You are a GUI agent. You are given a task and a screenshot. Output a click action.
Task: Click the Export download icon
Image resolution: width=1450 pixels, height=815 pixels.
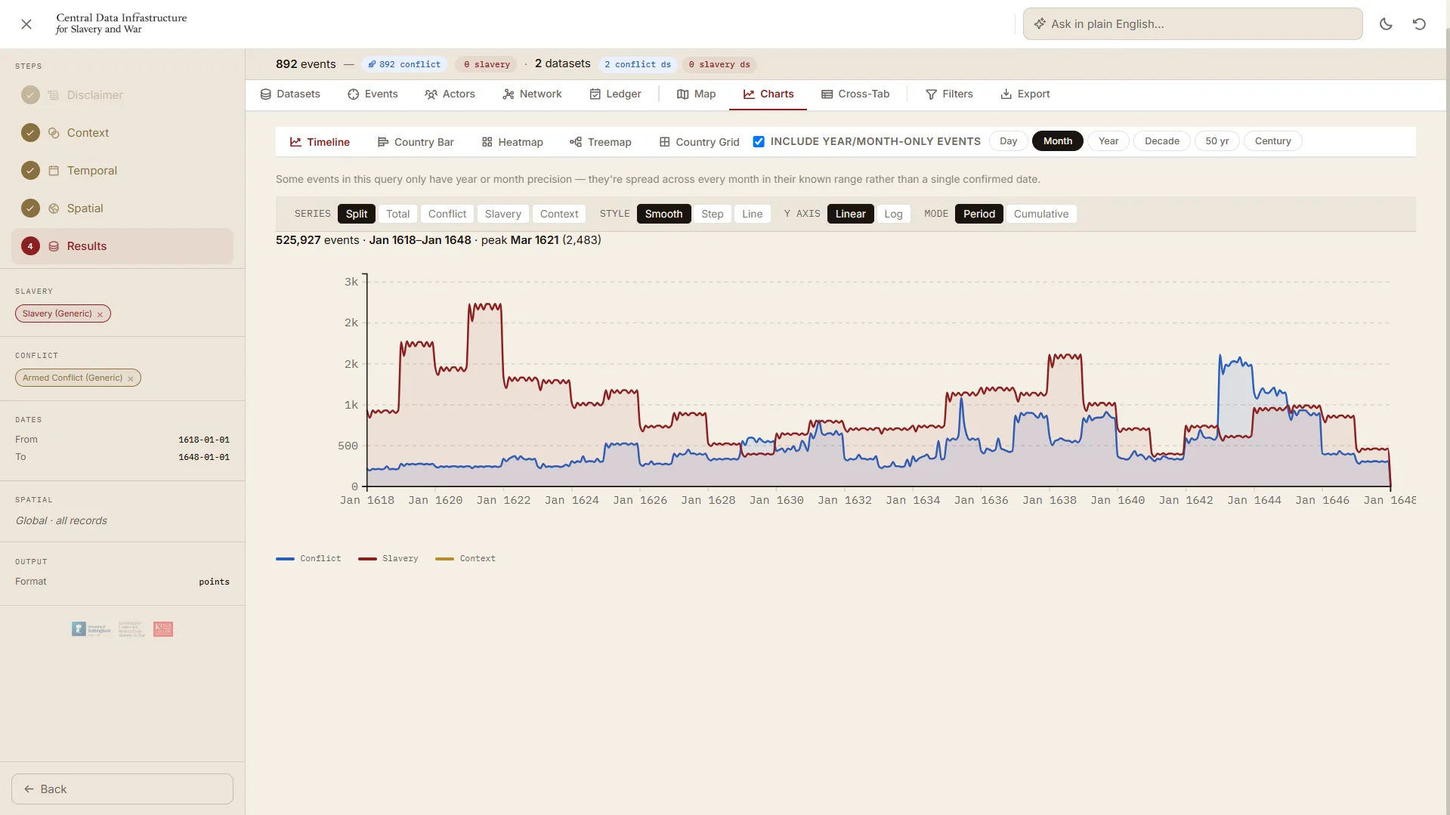coord(1006,94)
